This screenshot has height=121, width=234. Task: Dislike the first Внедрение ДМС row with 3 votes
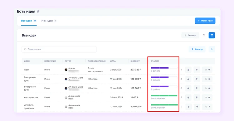point(197,79)
